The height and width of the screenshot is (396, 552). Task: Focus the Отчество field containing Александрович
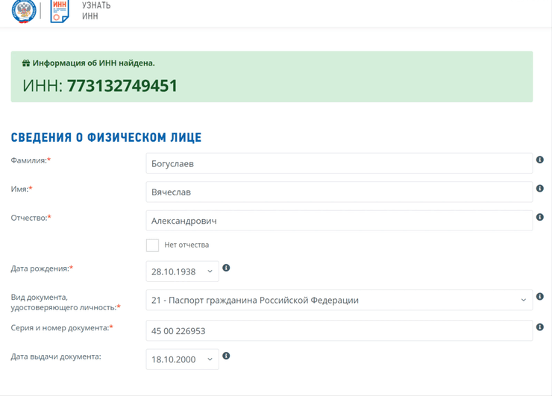[x=339, y=221]
